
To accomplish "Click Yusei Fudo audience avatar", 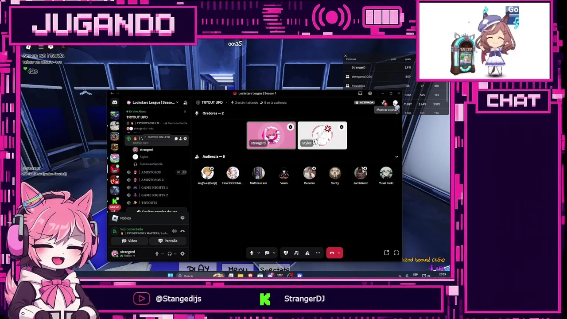I will [386, 173].
